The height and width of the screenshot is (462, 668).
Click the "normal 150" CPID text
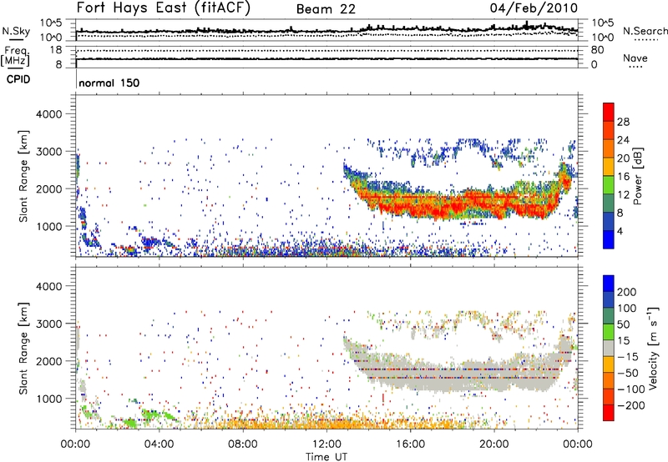109,83
